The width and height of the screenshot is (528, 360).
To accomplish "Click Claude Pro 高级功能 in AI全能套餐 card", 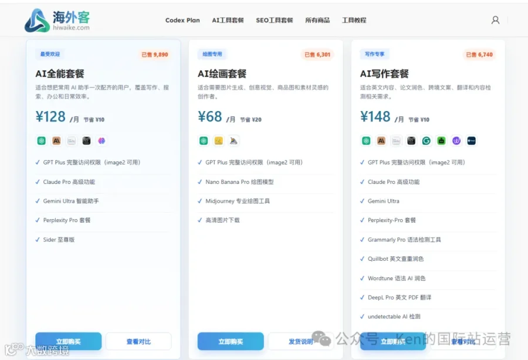I will [x=69, y=182].
